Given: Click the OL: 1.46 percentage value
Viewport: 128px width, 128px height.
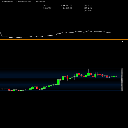Looking at the screenshot, I should pos(88,11).
